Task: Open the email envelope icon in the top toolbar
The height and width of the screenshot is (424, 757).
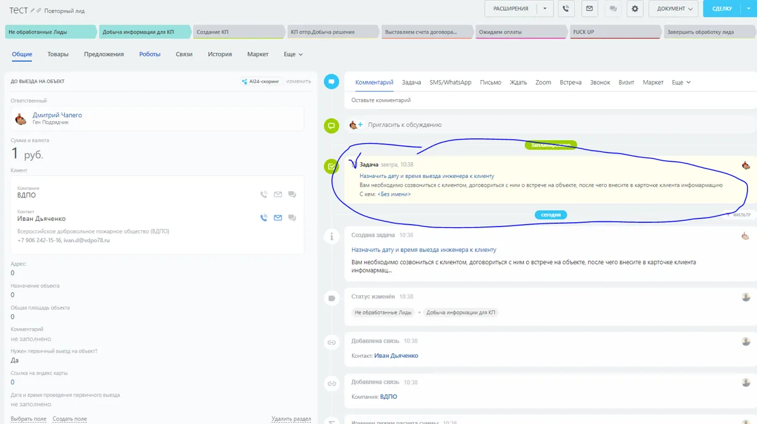Action: (589, 9)
